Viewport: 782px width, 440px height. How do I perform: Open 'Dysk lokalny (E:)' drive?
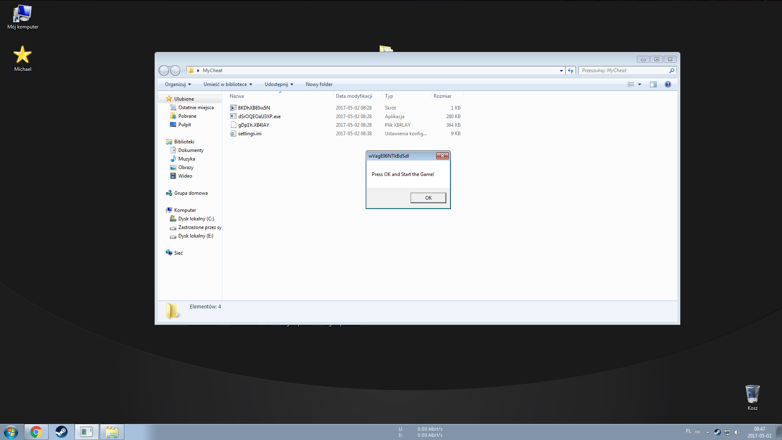tap(195, 236)
